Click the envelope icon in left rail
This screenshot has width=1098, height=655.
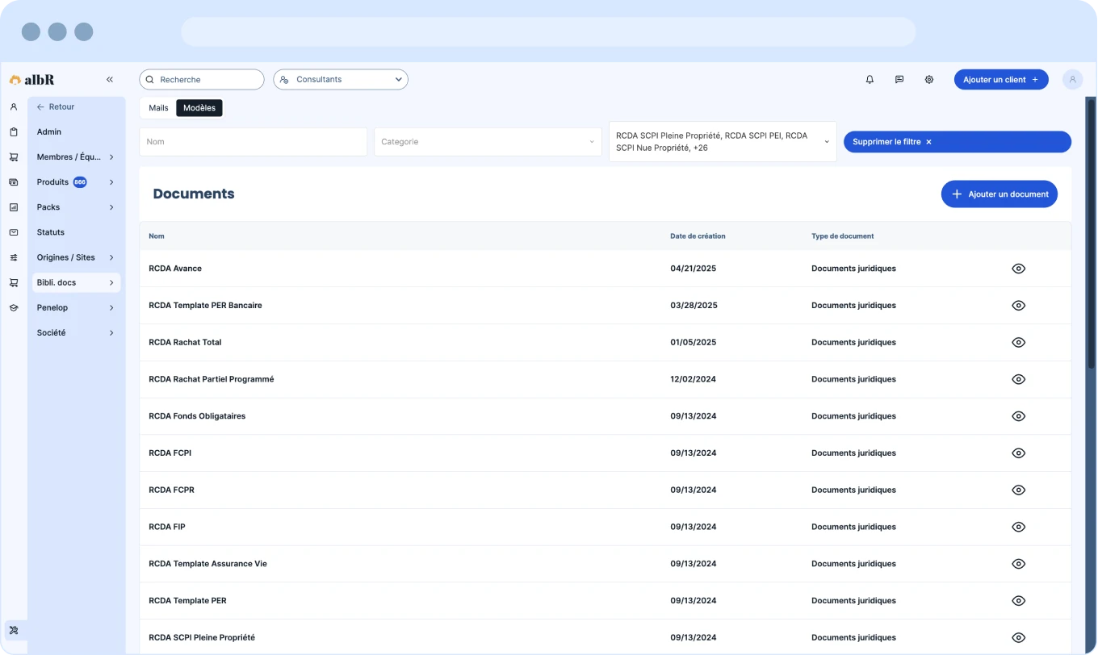pos(14,232)
